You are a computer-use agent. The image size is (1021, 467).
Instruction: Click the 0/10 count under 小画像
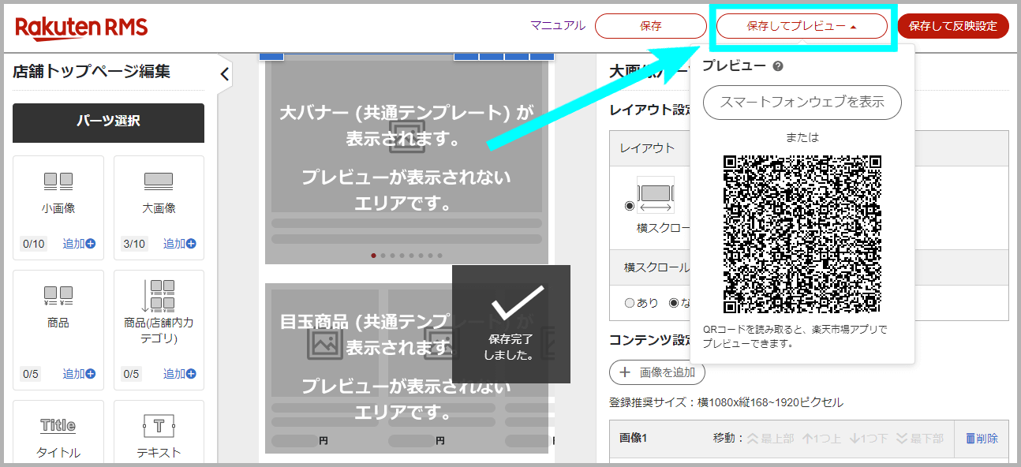click(34, 244)
